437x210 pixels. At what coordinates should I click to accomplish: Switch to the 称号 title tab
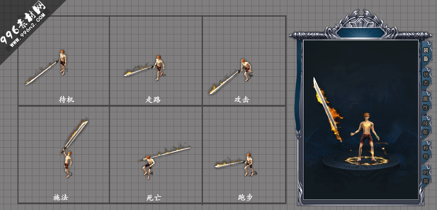426,152
